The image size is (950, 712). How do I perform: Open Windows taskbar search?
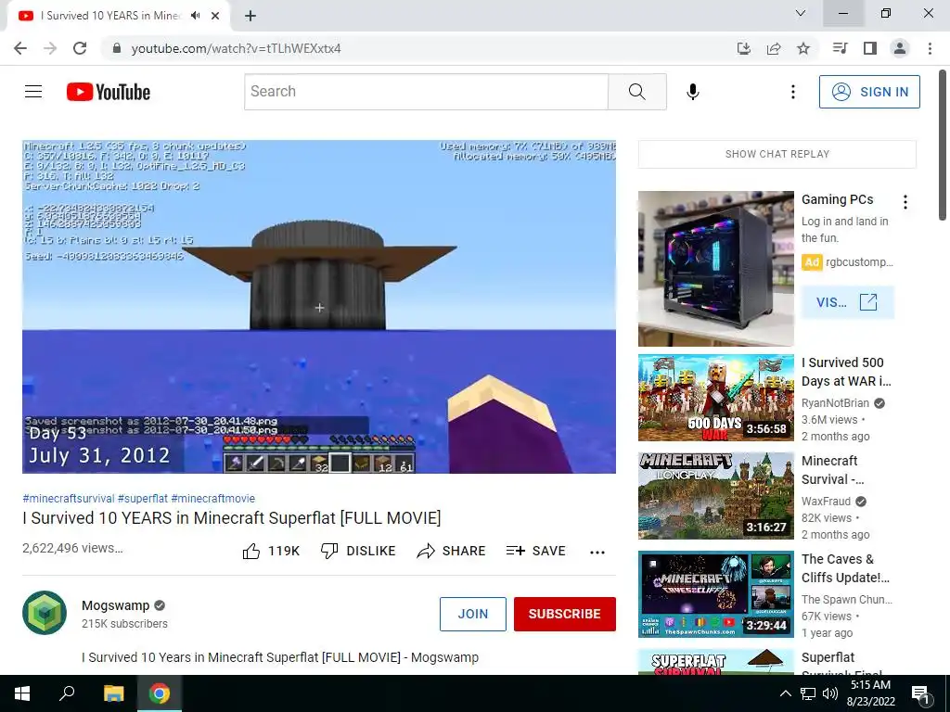point(67,693)
